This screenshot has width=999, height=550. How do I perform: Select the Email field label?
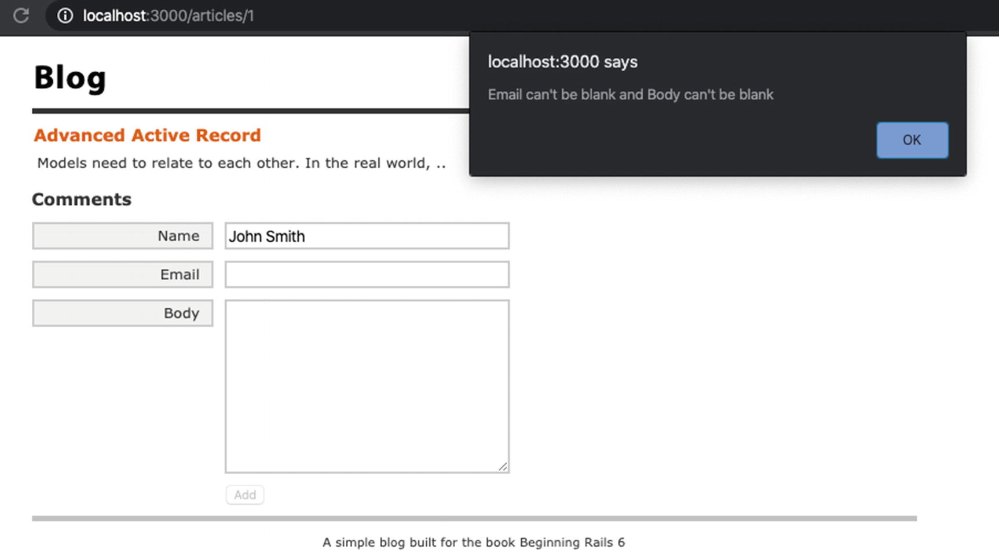[123, 274]
